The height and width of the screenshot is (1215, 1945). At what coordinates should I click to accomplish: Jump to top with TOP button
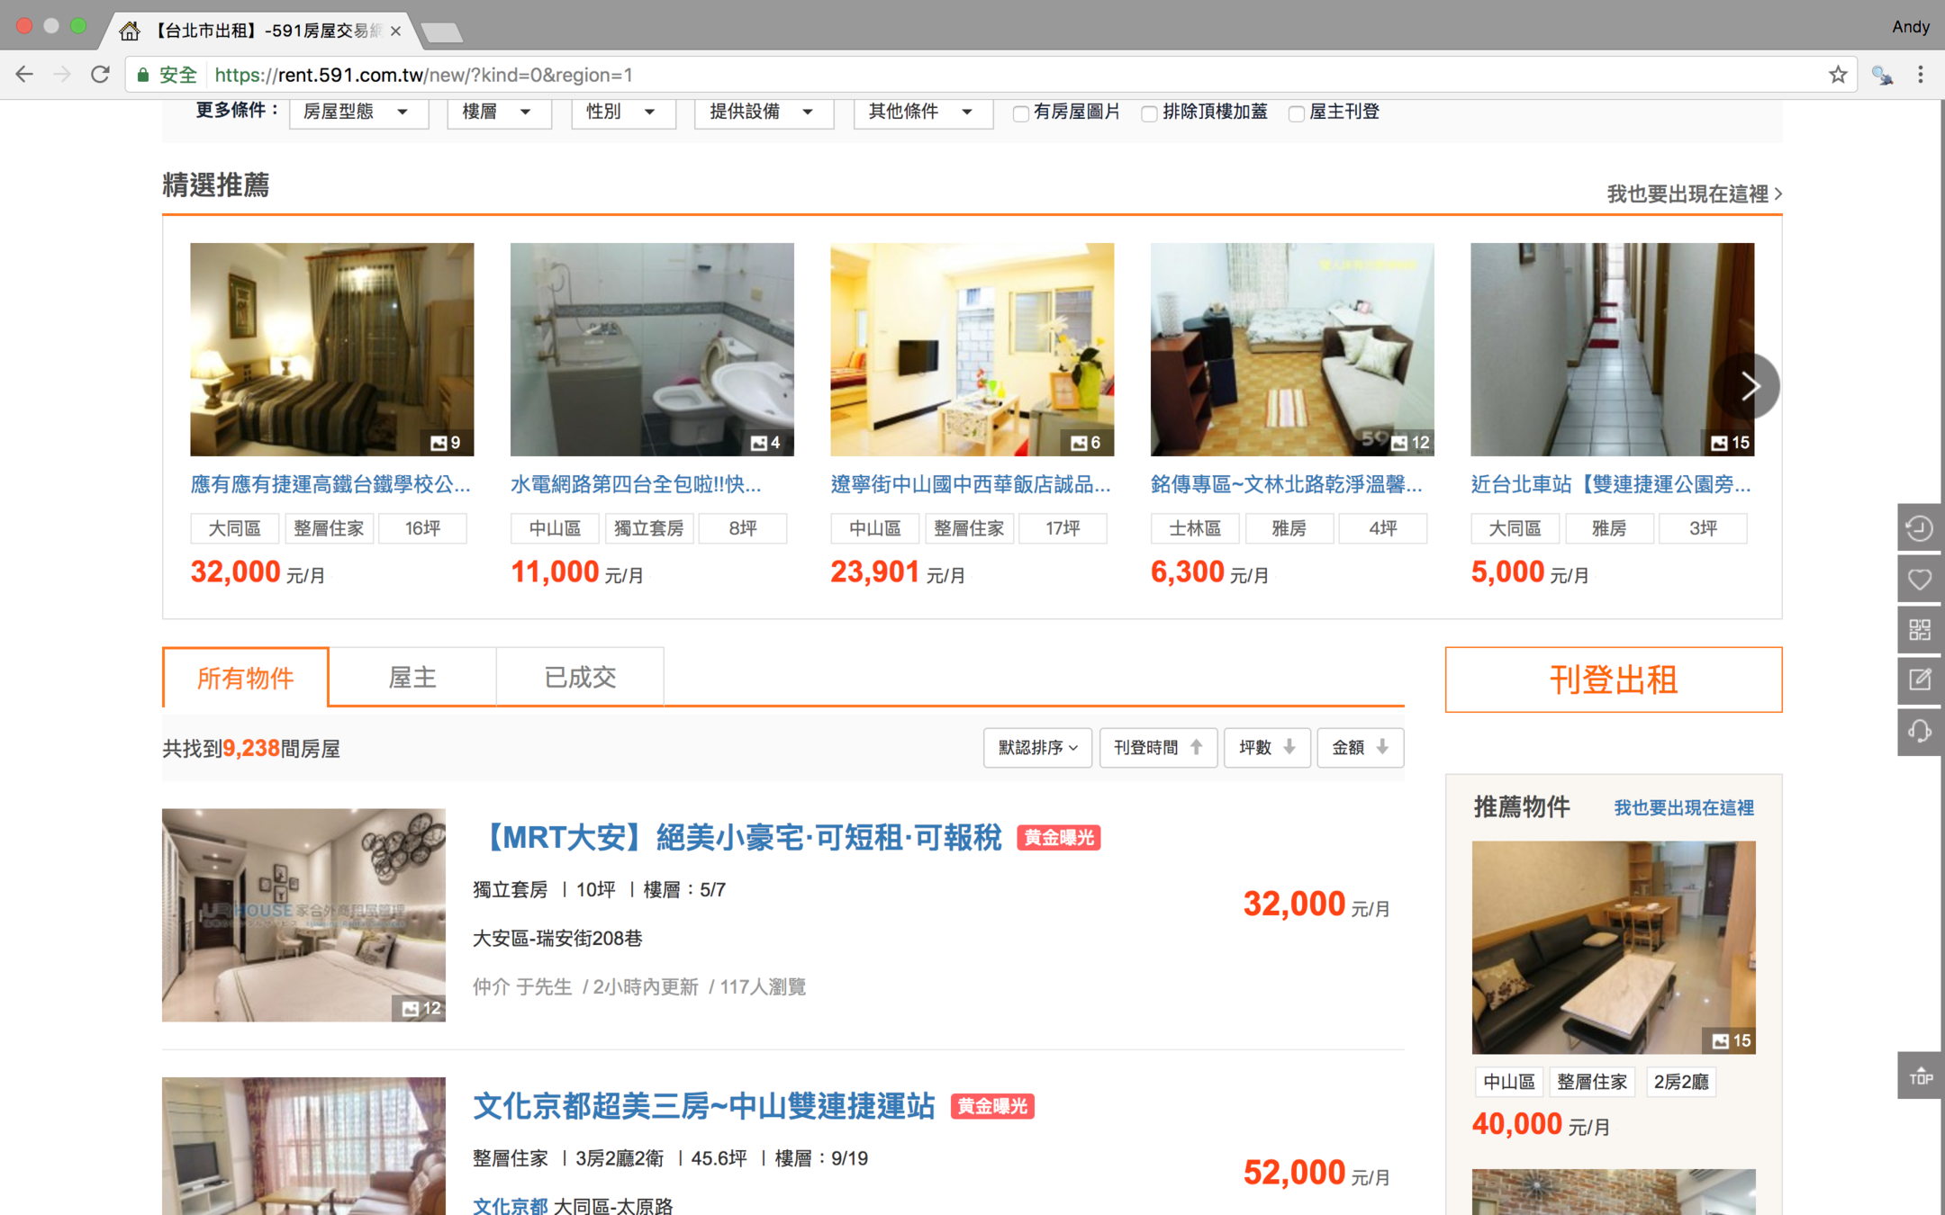[x=1919, y=1076]
